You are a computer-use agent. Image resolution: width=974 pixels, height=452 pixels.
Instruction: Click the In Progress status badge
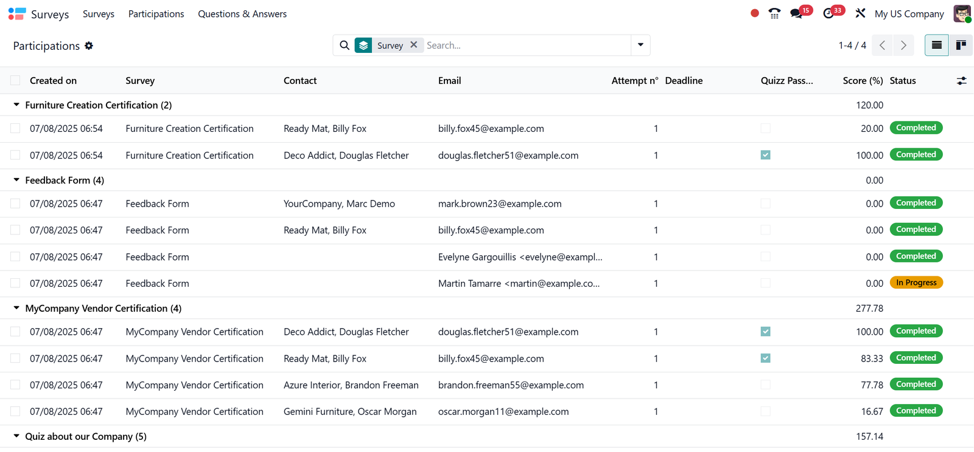[916, 282]
